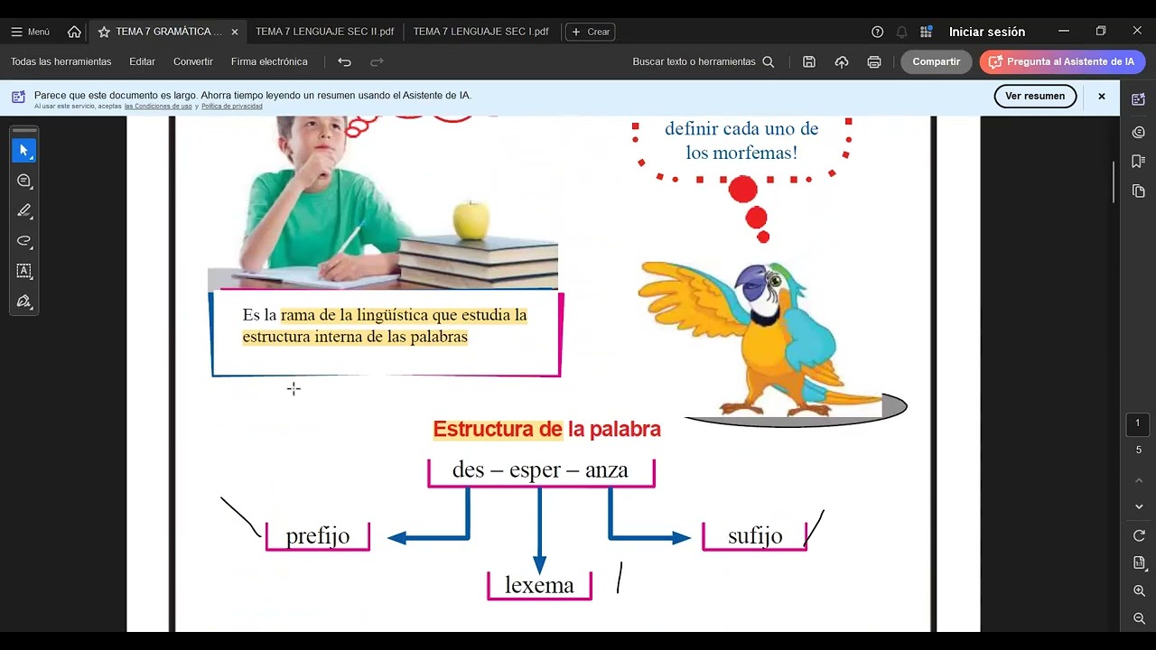Open the page thumbnails panel icon
This screenshot has height=650, width=1156.
[x=1138, y=191]
